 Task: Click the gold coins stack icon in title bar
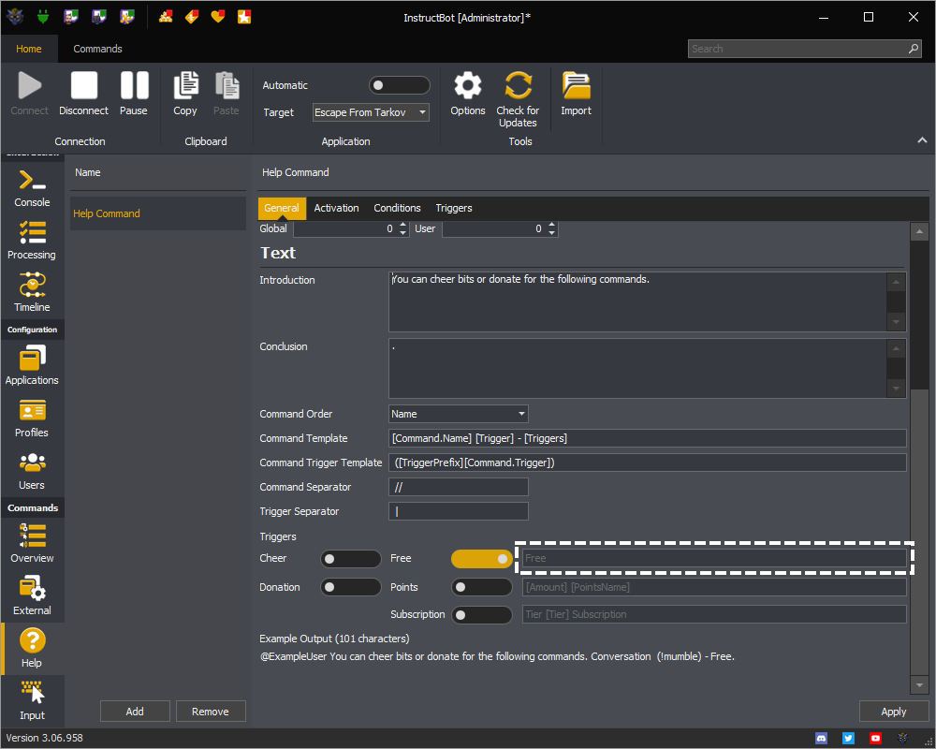pos(166,17)
